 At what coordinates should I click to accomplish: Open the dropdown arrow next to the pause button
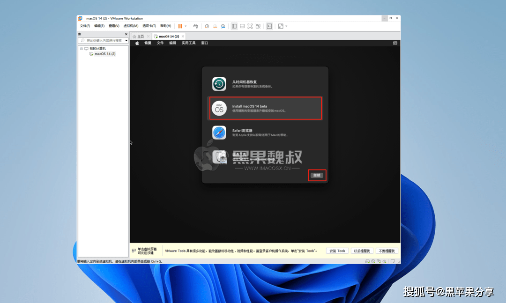(186, 26)
